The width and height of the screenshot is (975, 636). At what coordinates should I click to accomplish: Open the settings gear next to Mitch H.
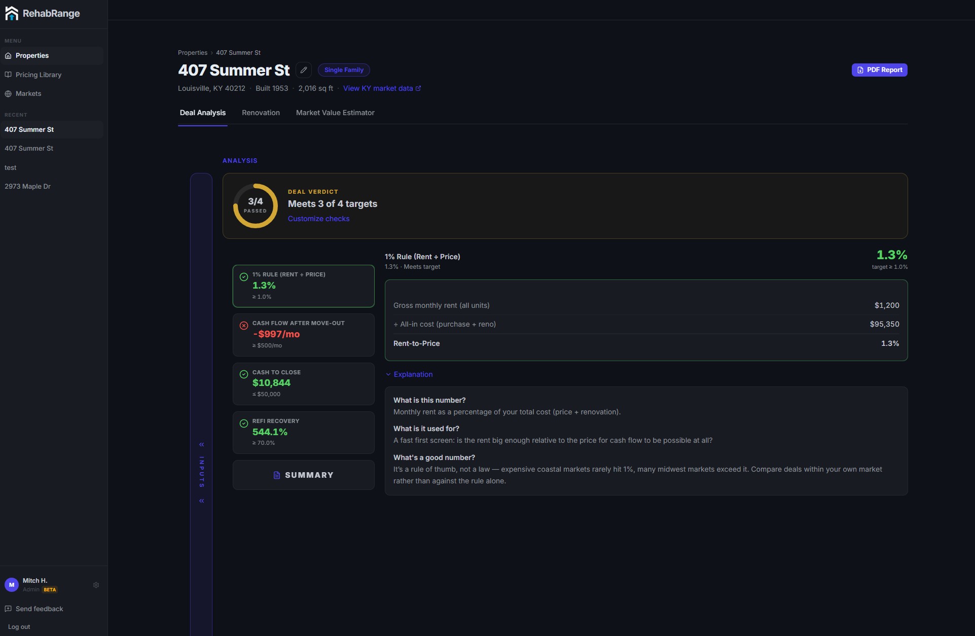(96, 585)
